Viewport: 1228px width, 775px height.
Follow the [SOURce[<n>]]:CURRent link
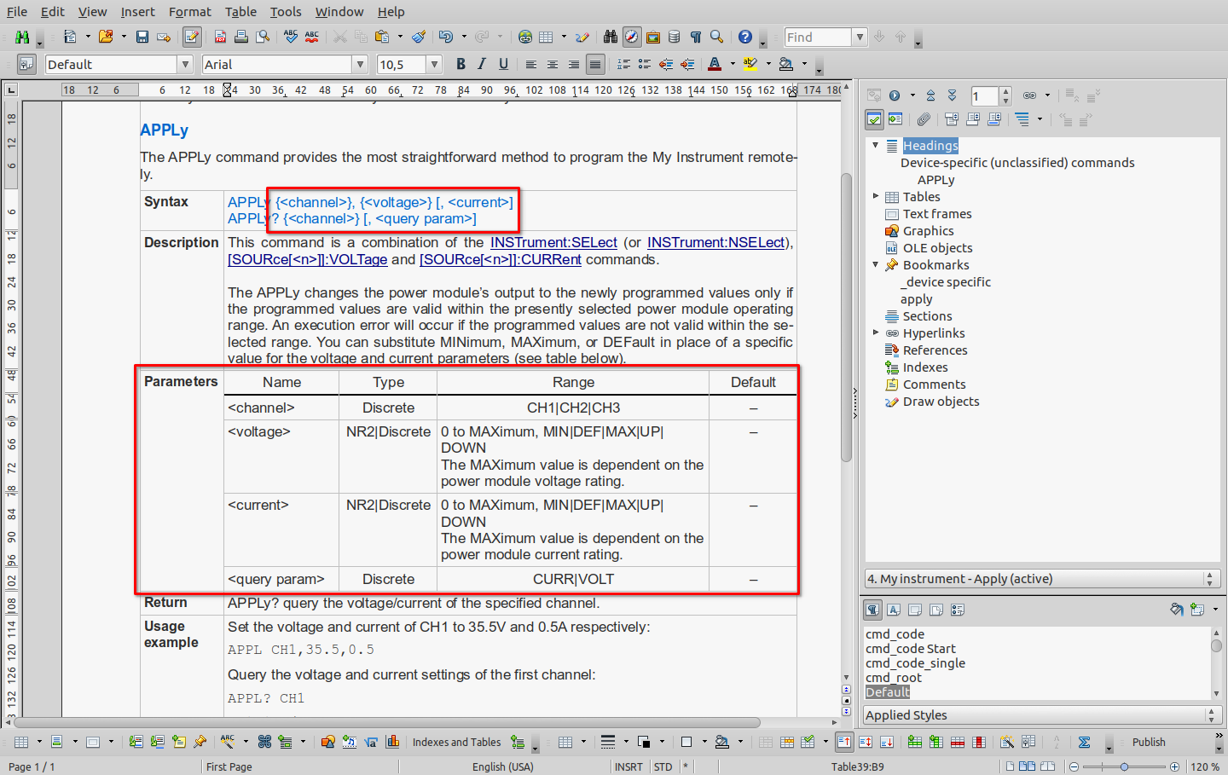501,260
